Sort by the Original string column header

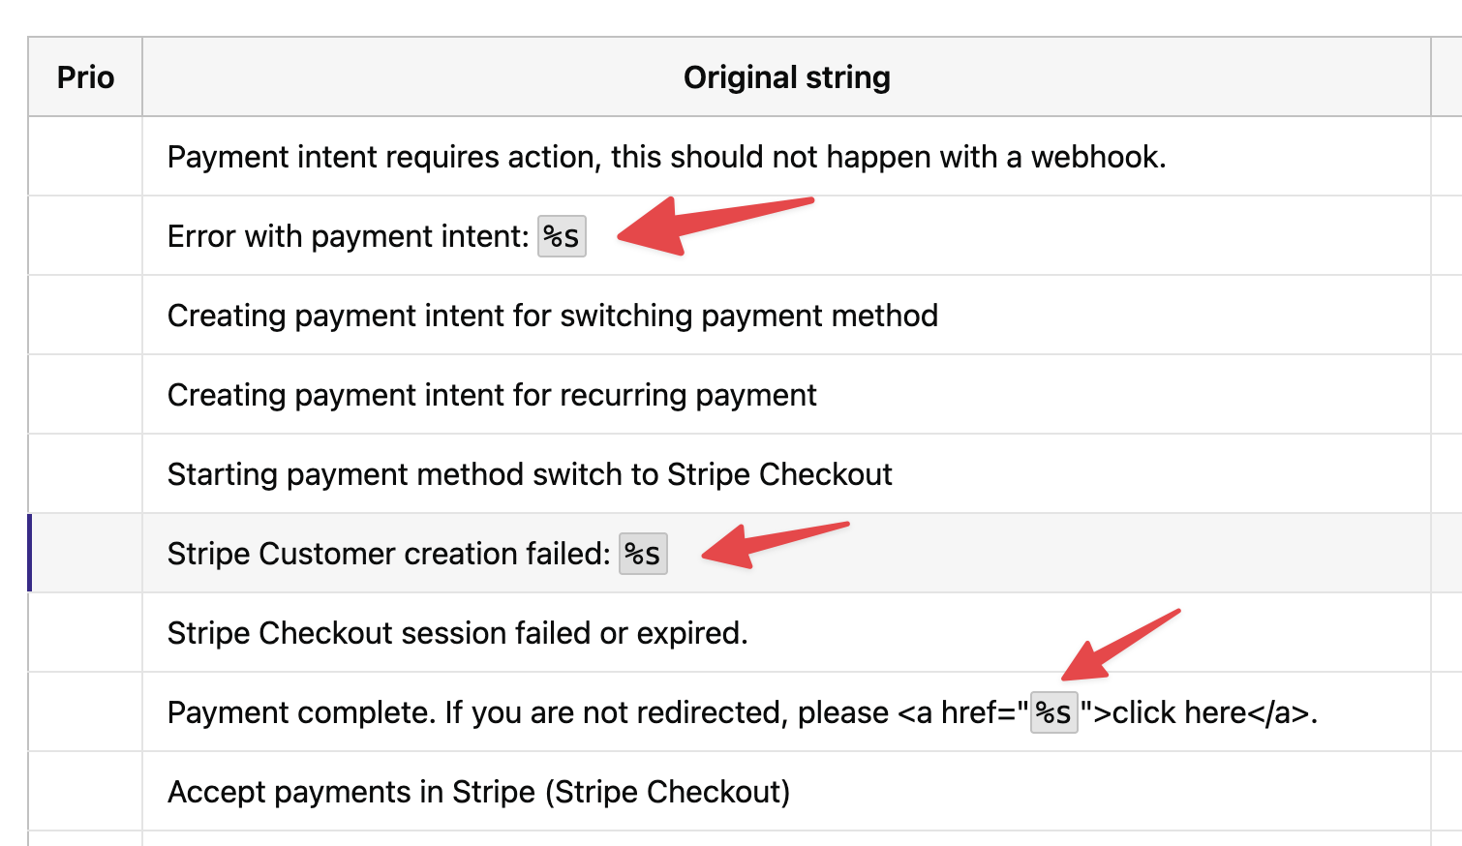(x=786, y=77)
